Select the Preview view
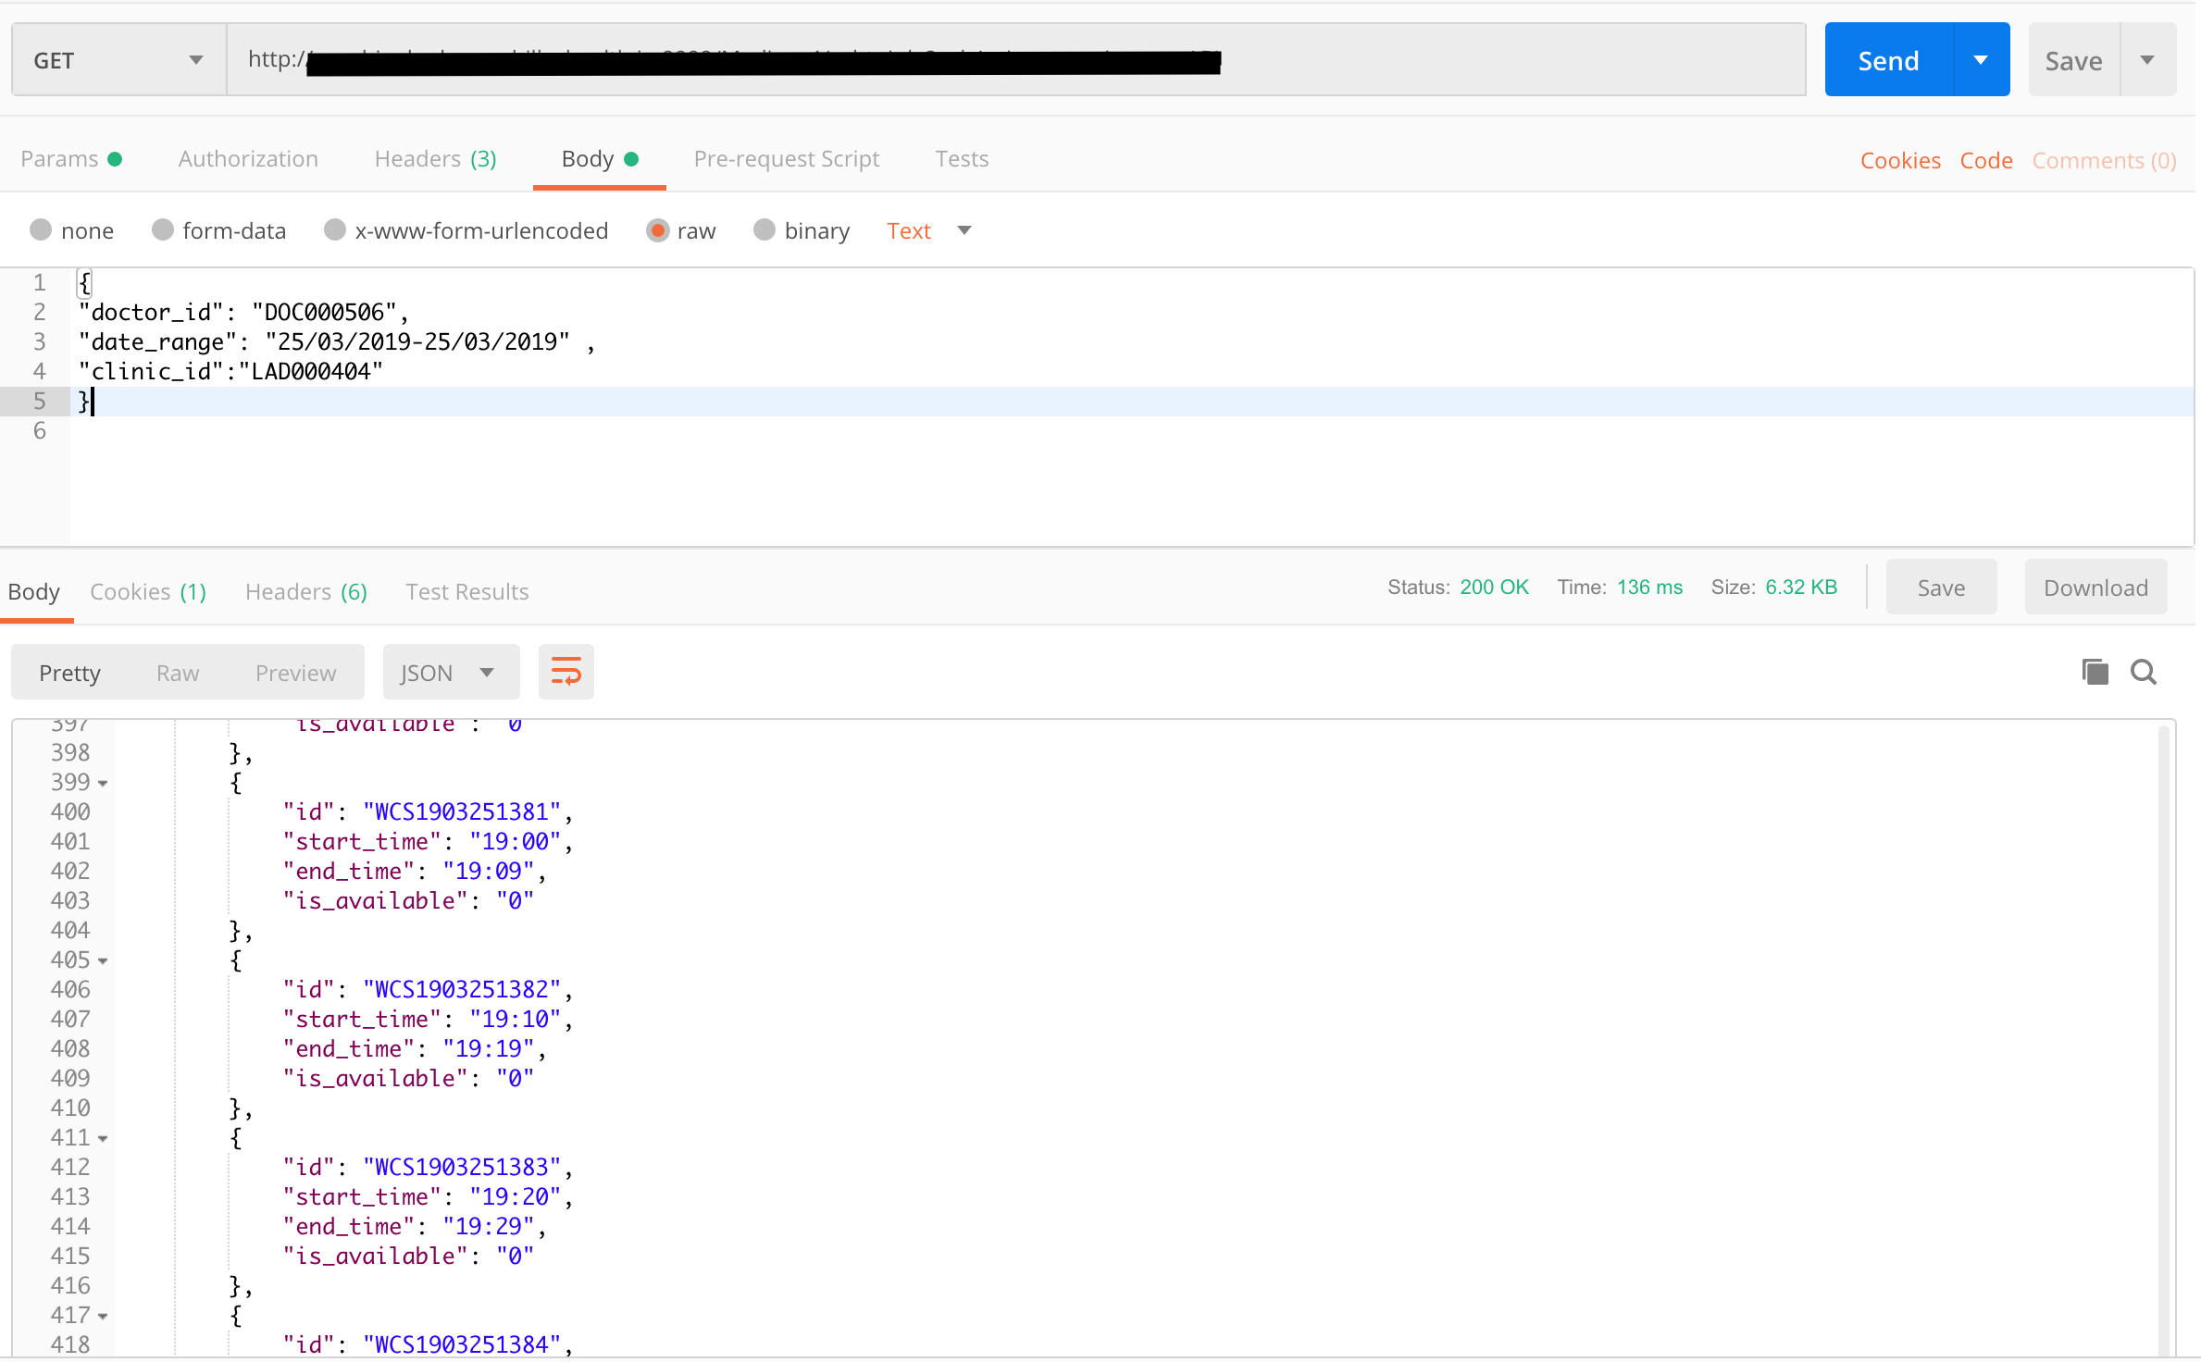 click(296, 673)
